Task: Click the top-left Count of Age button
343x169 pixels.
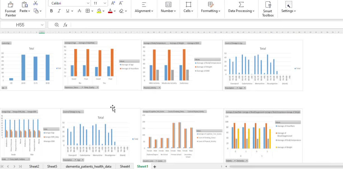Action: point(6,43)
